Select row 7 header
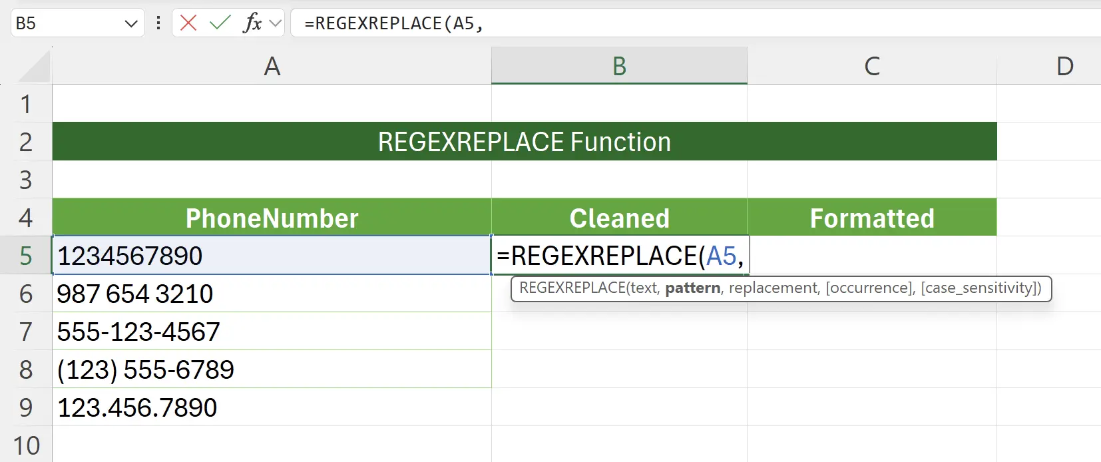Image resolution: width=1101 pixels, height=462 pixels. click(26, 331)
